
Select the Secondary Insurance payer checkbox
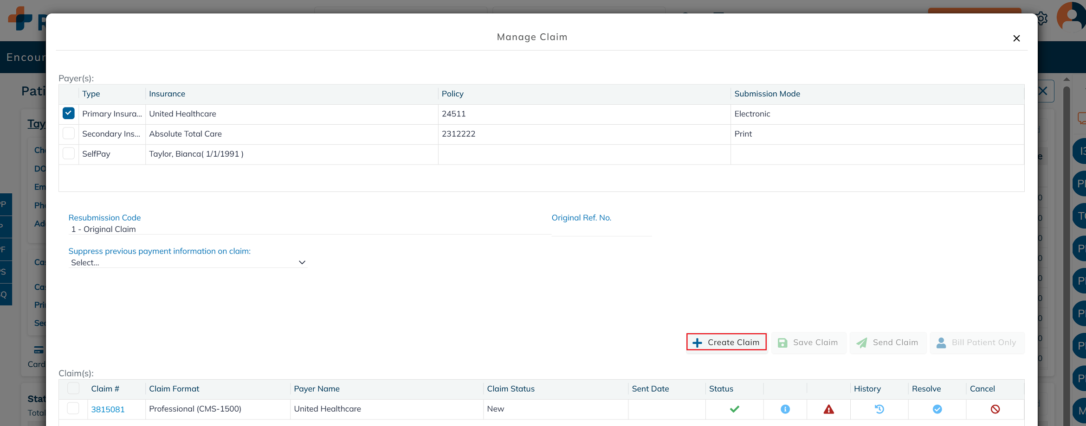tap(69, 134)
